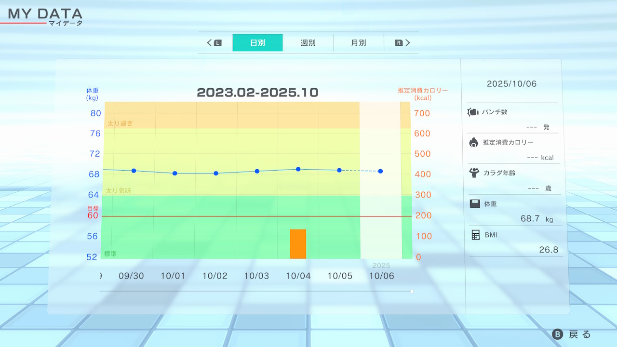Screen dimensions: 617x347
Task: Click the right chevron arrow
Action: 408,43
